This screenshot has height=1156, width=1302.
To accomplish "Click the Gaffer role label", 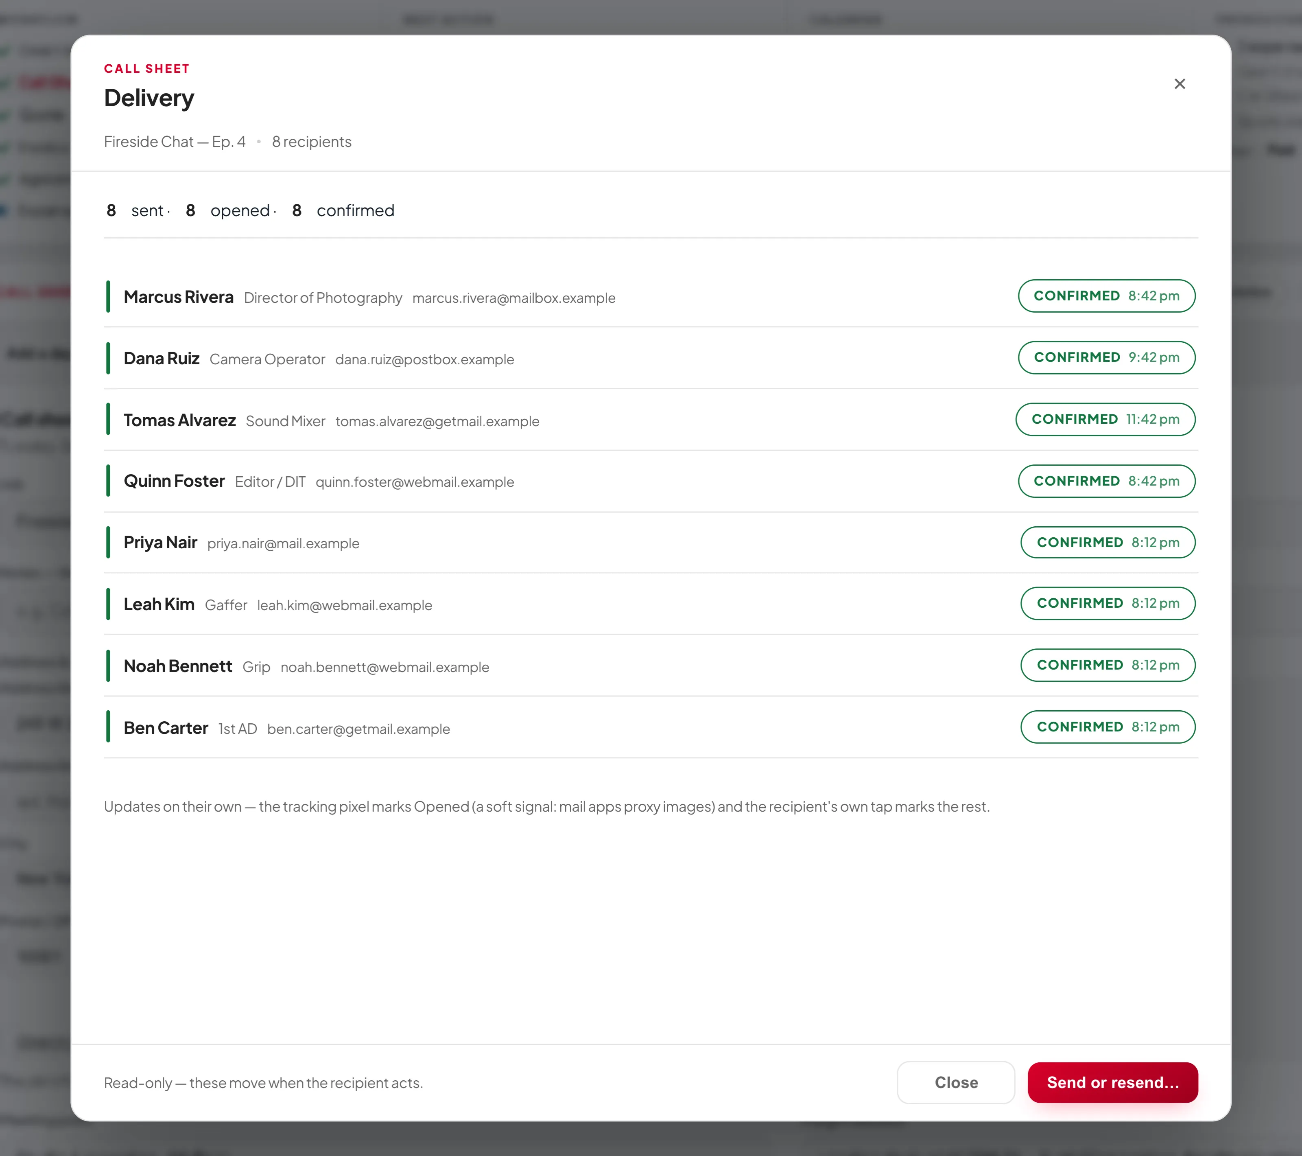I will click(x=225, y=605).
